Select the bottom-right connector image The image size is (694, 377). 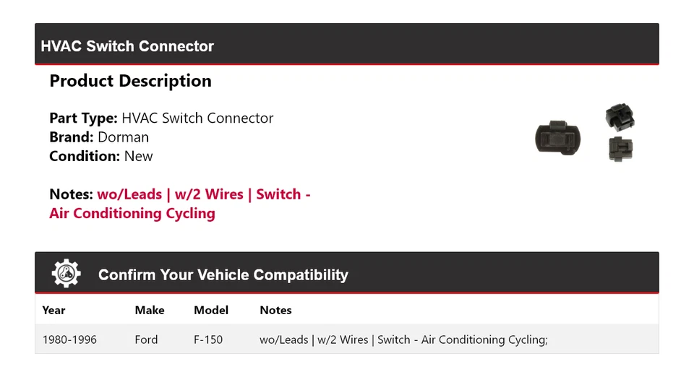point(620,148)
